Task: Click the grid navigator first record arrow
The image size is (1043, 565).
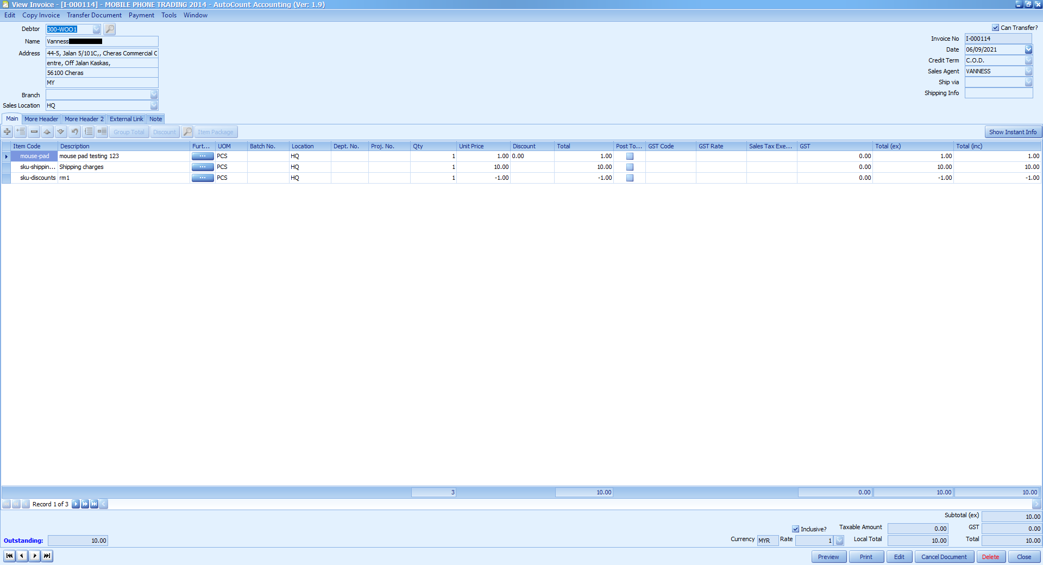Action: point(6,504)
